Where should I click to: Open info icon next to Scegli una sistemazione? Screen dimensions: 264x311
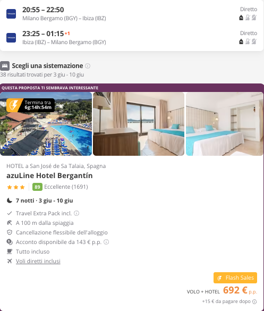coord(88,66)
